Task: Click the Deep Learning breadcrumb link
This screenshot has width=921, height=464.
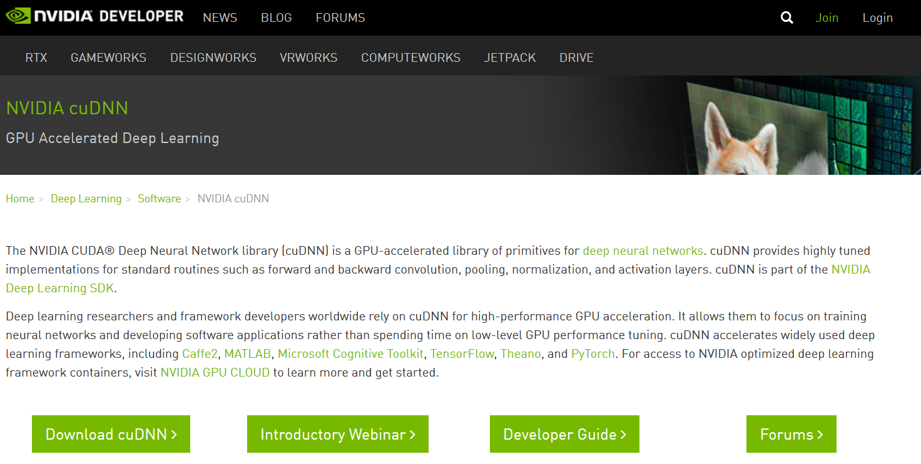Action: pyautogui.click(x=86, y=198)
